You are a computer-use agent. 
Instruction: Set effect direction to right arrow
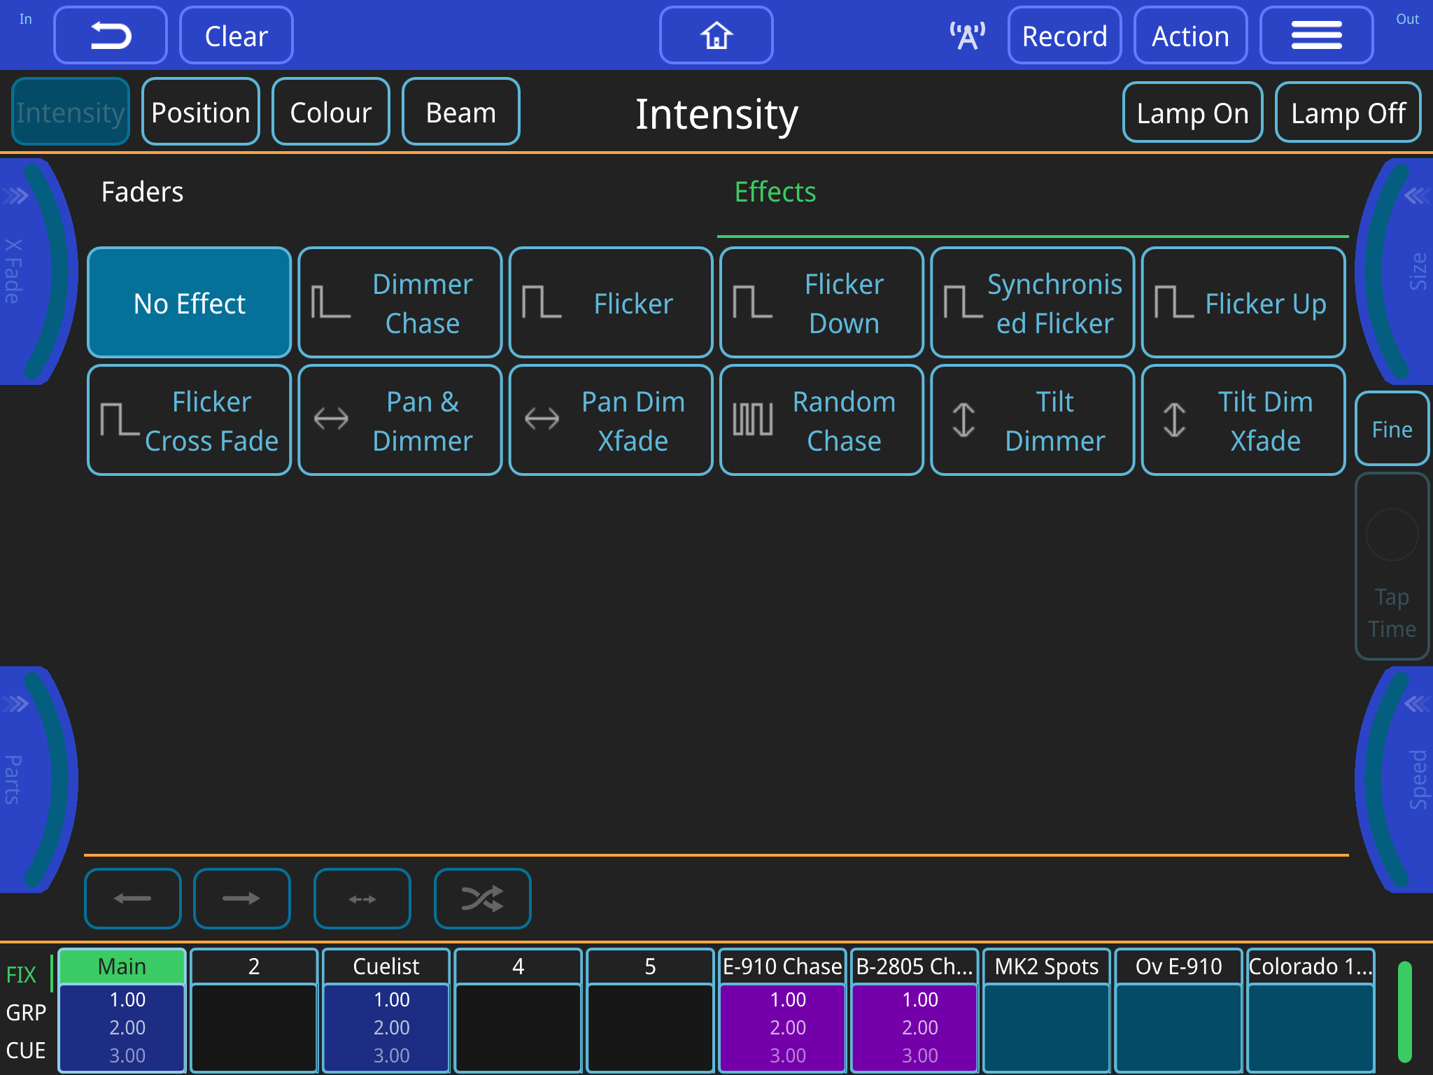click(x=241, y=898)
